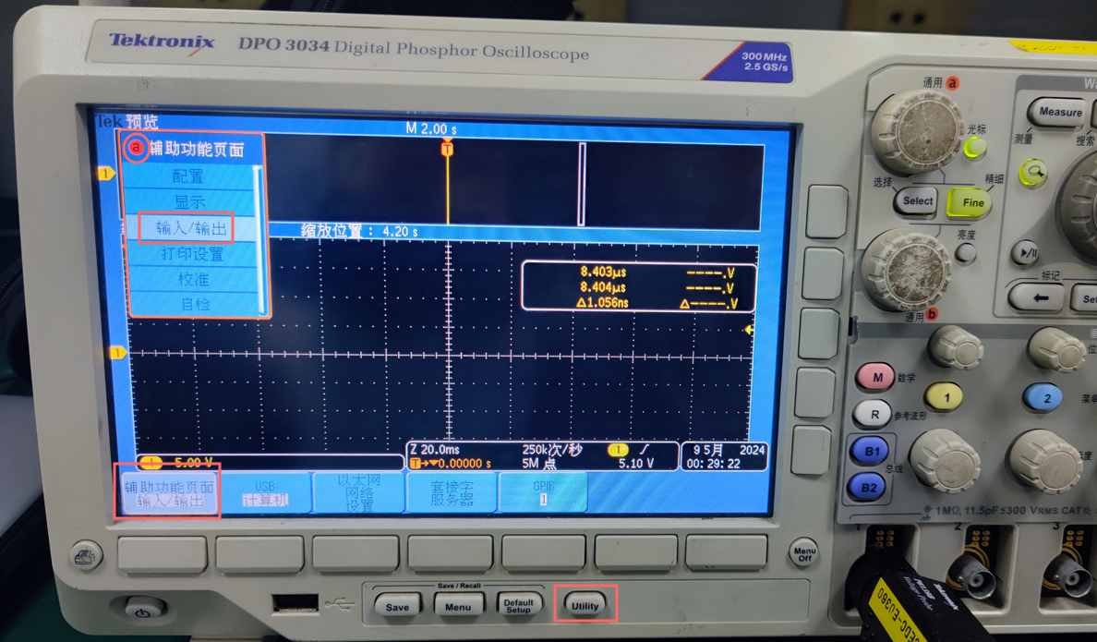Screen dimensions: 1097x642
Task: Toggle blue channel 2 button
Action: tap(1043, 397)
